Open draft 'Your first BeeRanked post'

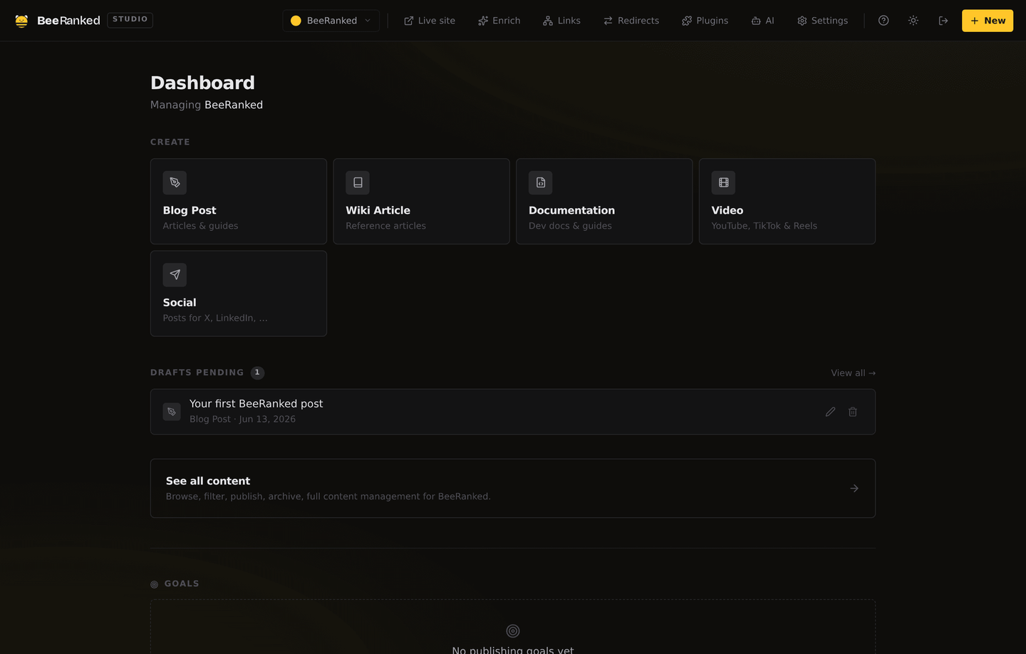513,412
